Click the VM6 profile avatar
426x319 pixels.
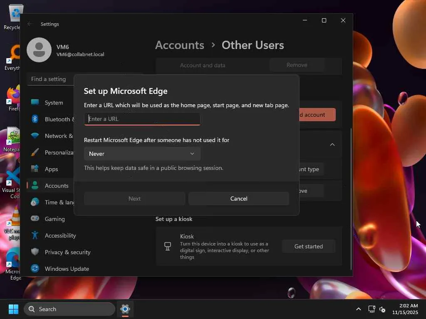(x=39, y=50)
